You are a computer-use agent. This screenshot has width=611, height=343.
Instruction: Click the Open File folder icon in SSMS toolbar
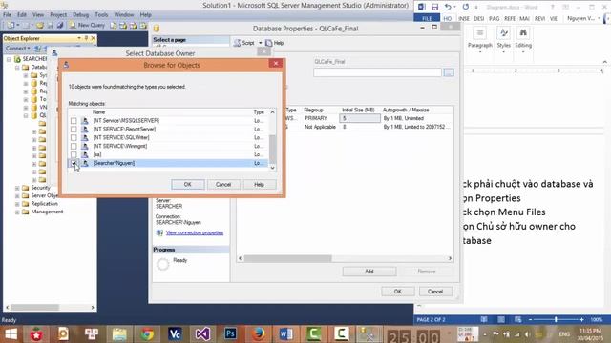(x=40, y=26)
